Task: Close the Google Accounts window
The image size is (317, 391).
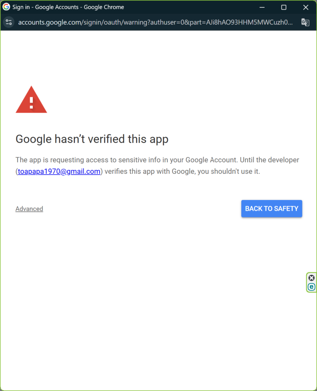Action: click(x=306, y=7)
